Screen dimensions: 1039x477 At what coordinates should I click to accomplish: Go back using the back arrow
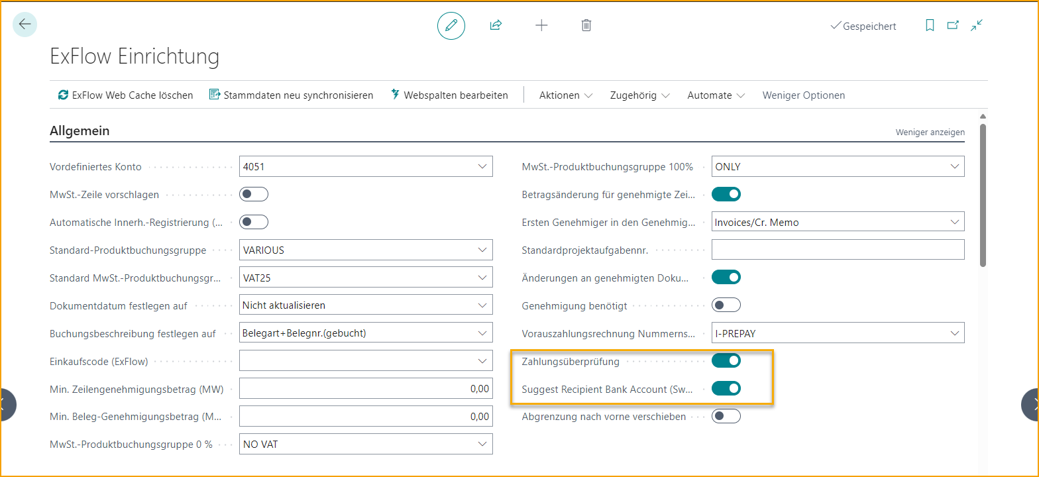click(x=25, y=25)
